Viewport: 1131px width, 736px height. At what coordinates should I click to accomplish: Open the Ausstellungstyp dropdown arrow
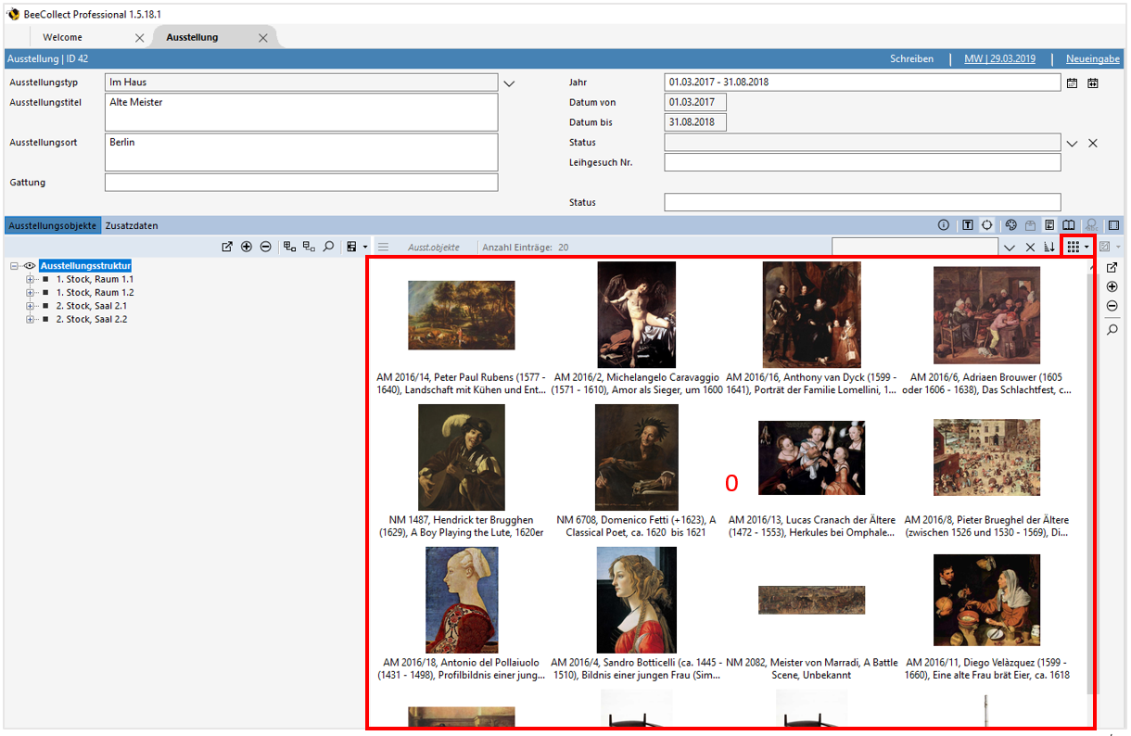click(508, 82)
